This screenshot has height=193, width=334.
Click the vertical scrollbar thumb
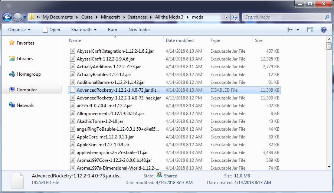[x=329, y=46]
